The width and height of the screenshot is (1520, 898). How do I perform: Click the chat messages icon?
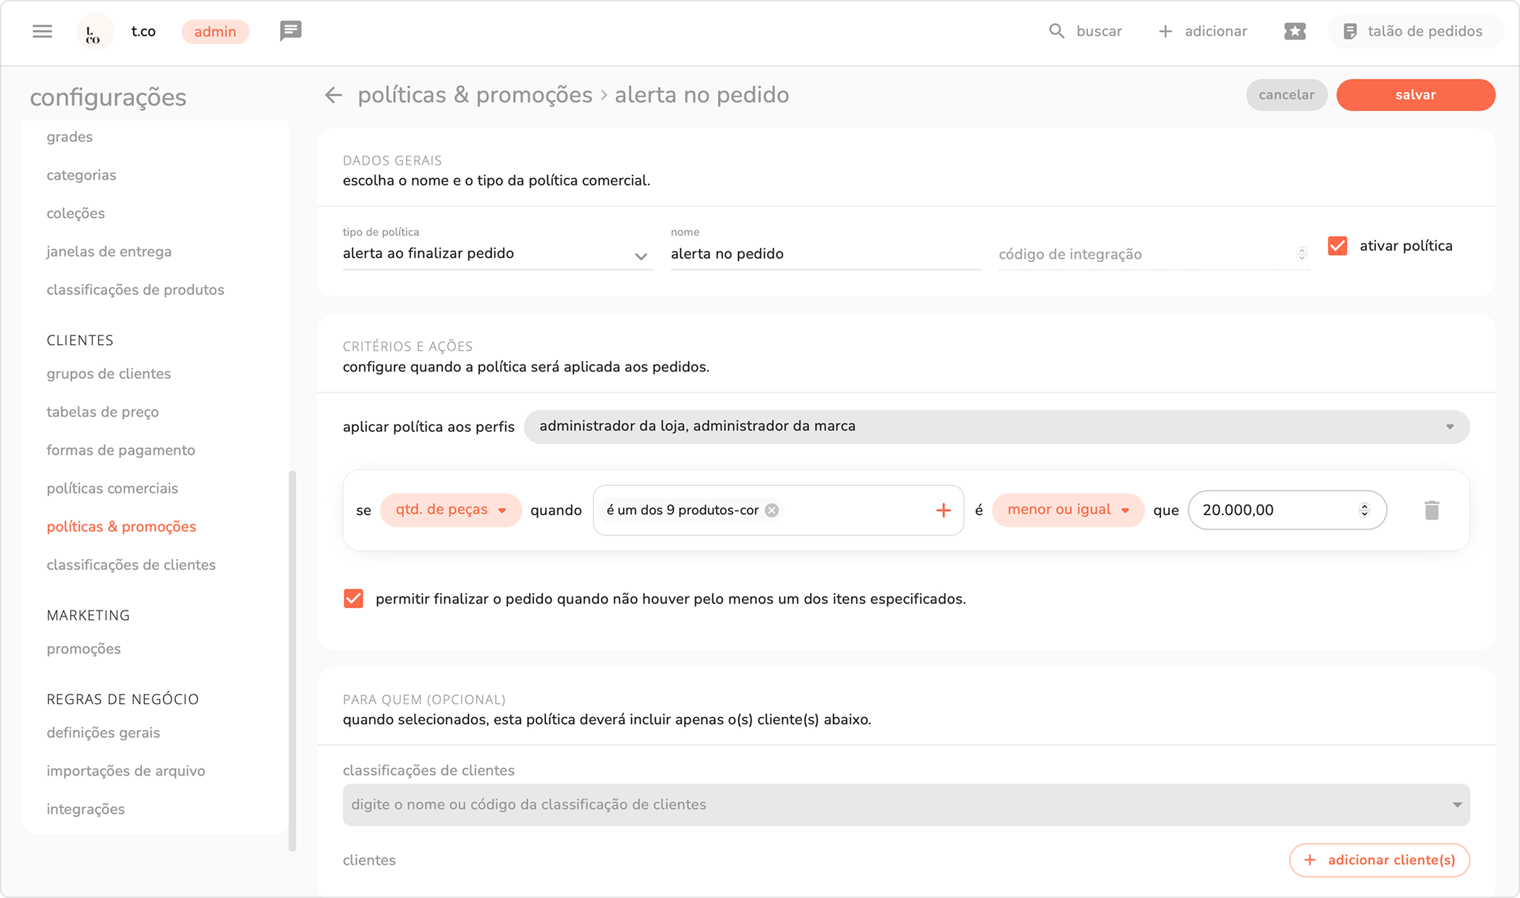click(x=290, y=31)
